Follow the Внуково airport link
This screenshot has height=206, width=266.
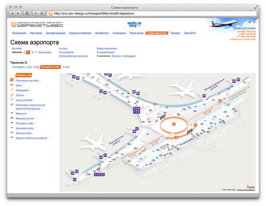[x=116, y=56]
